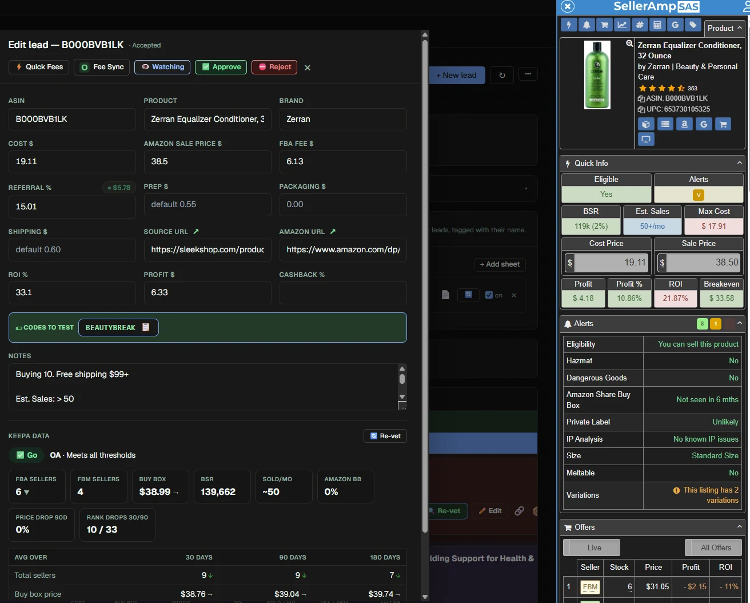Click the list lines icon under UPC

pyautogui.click(x=665, y=124)
